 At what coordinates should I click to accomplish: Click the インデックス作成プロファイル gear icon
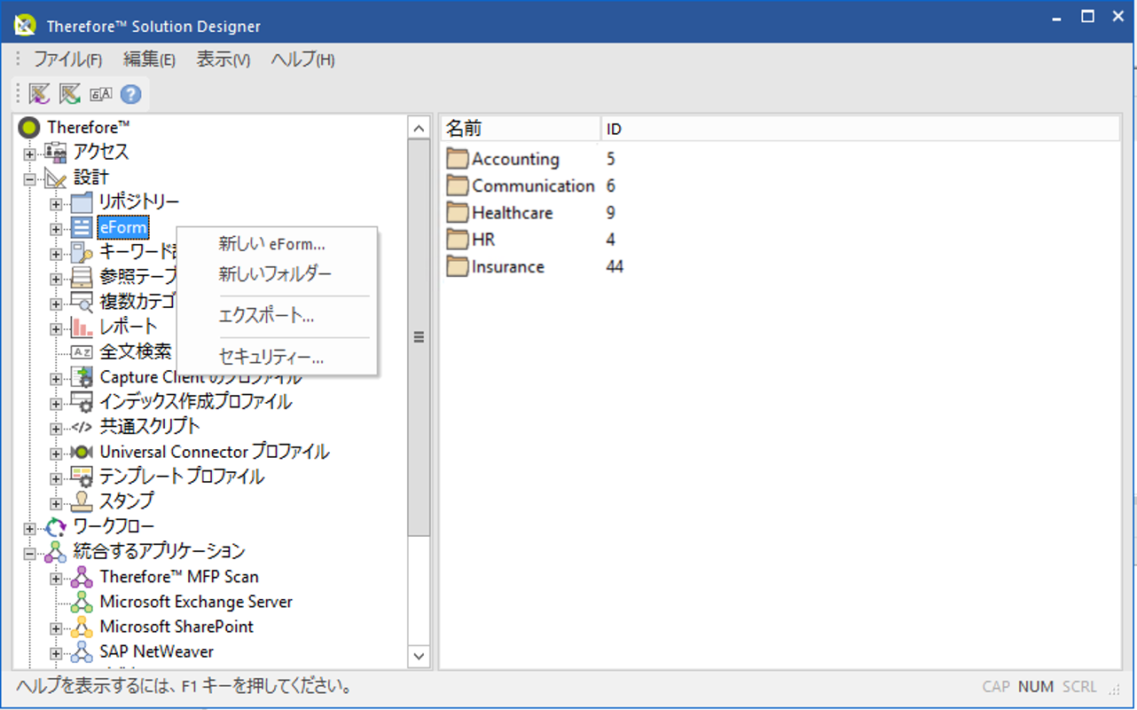[82, 402]
